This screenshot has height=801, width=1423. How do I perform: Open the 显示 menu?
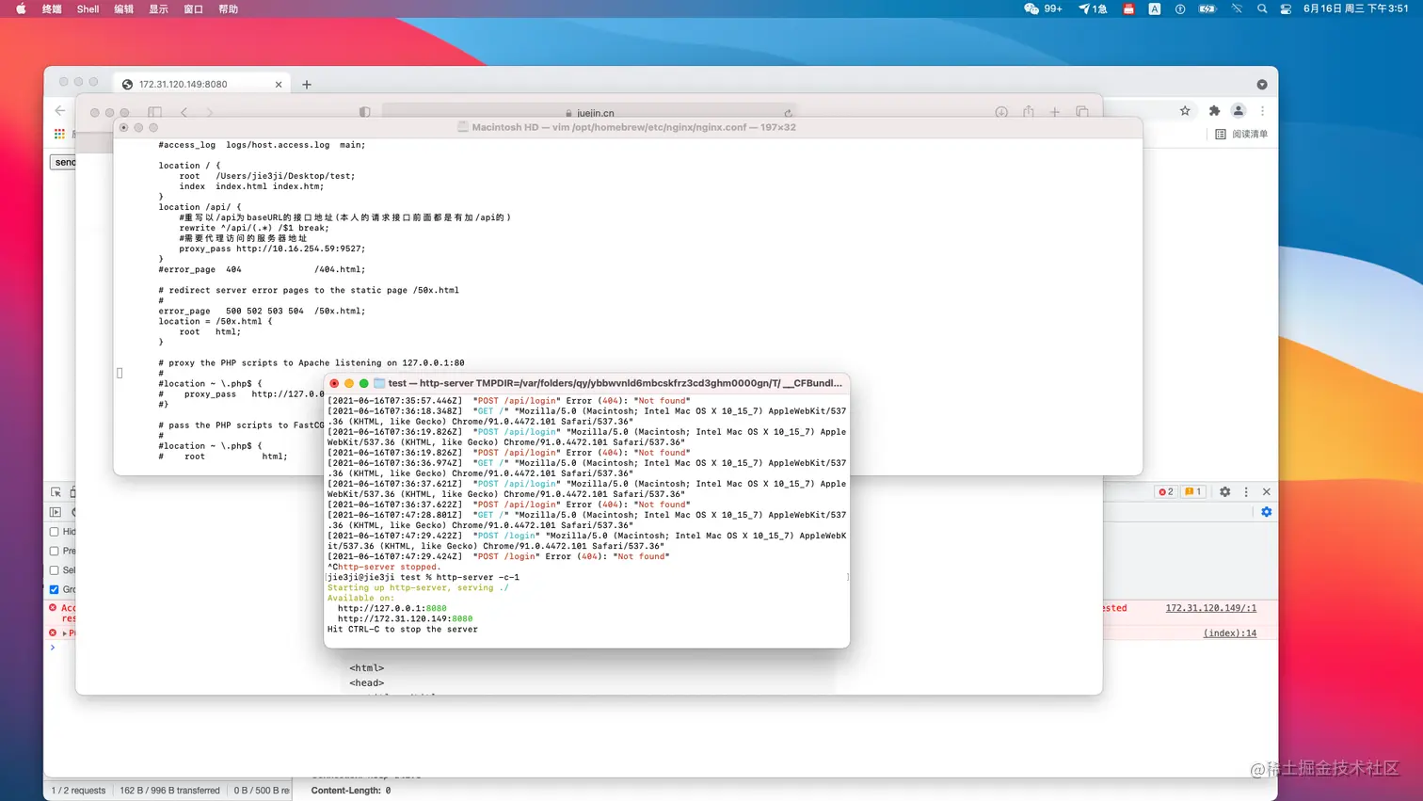(x=158, y=8)
